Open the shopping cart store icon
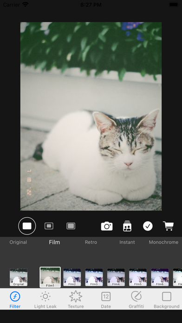The width and height of the screenshot is (182, 323). [169, 226]
